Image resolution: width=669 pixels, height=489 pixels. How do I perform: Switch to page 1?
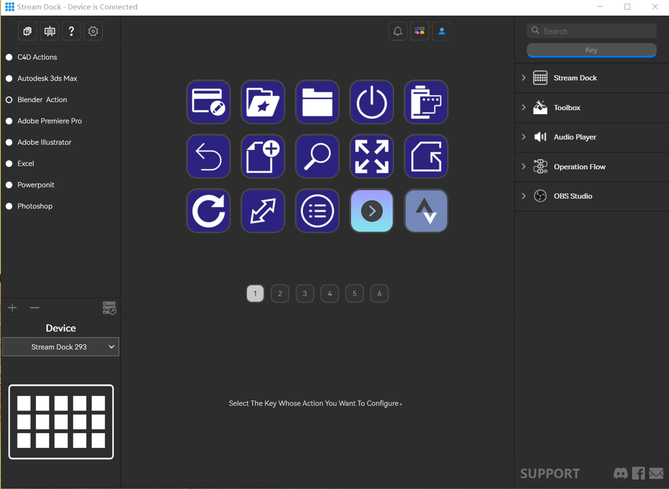coord(255,294)
